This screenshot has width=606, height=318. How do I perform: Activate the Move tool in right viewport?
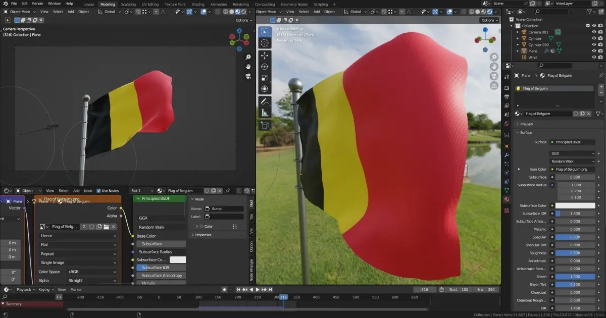[x=265, y=56]
